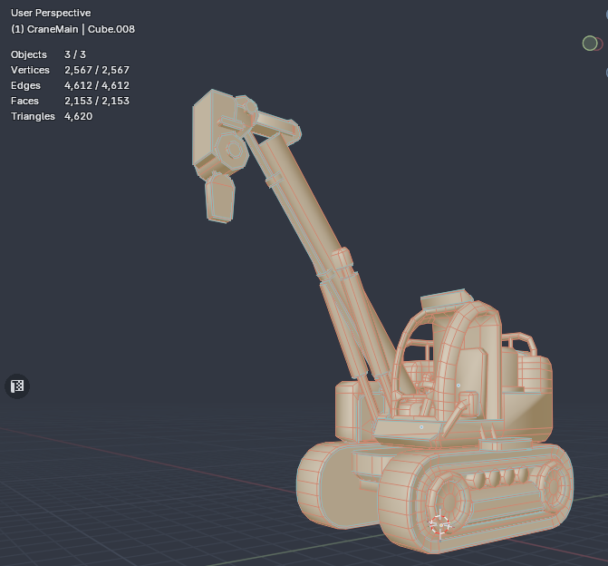Select the hanging crane hook block
Screen dimensions: 608x566
click(220, 199)
